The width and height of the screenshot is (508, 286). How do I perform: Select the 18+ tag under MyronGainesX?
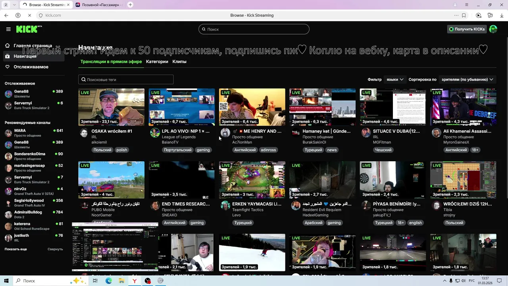(475, 150)
